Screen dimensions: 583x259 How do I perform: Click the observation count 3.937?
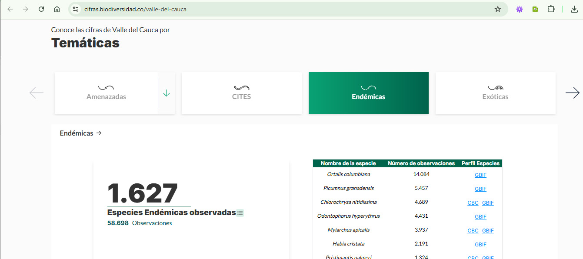pyautogui.click(x=421, y=230)
